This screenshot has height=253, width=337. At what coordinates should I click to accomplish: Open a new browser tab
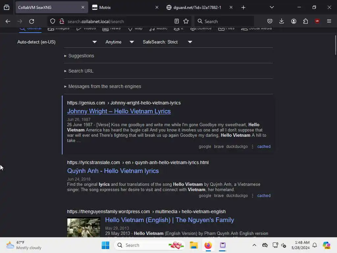pyautogui.click(x=243, y=8)
